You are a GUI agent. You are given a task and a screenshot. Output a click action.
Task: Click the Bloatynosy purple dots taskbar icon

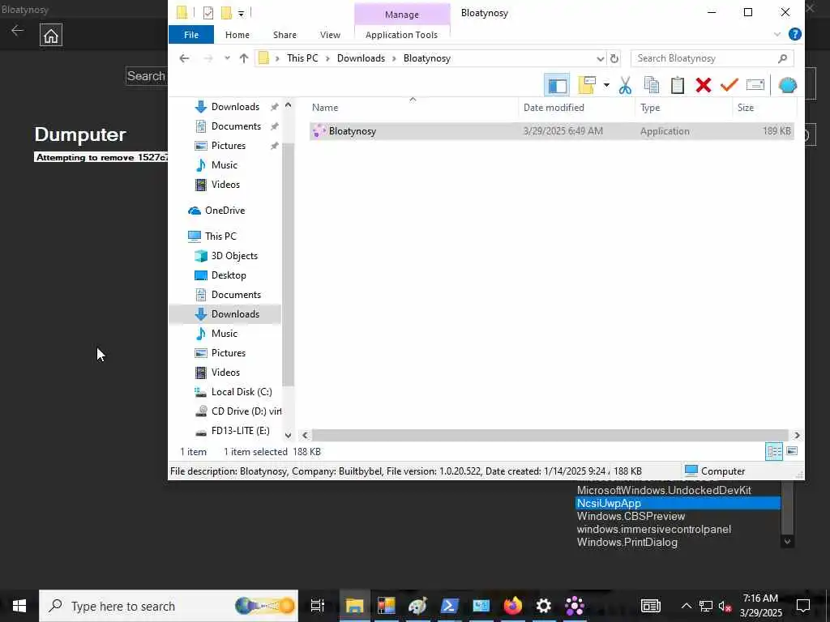tap(575, 606)
